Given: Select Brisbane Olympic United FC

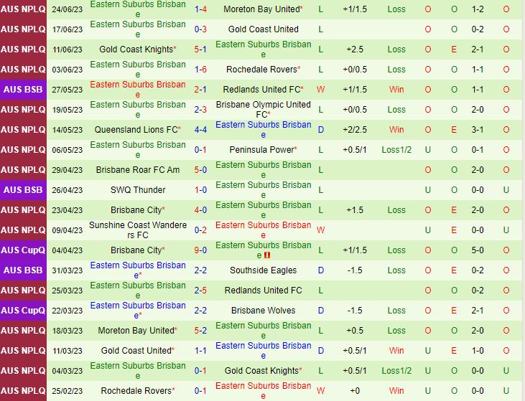Looking at the screenshot, I should pyautogui.click(x=263, y=110).
